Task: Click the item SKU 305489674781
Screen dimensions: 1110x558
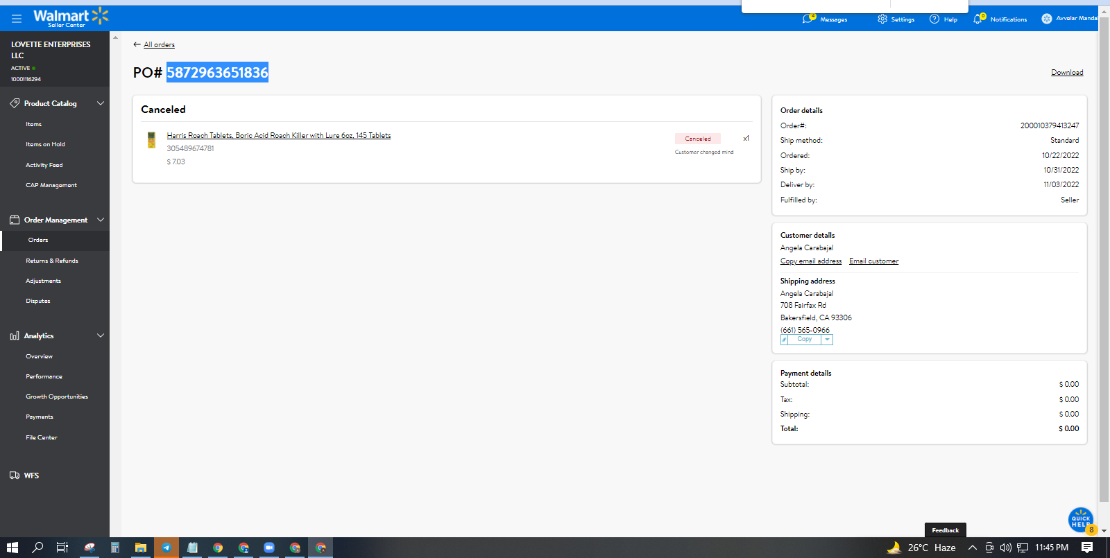Action: tap(190, 148)
